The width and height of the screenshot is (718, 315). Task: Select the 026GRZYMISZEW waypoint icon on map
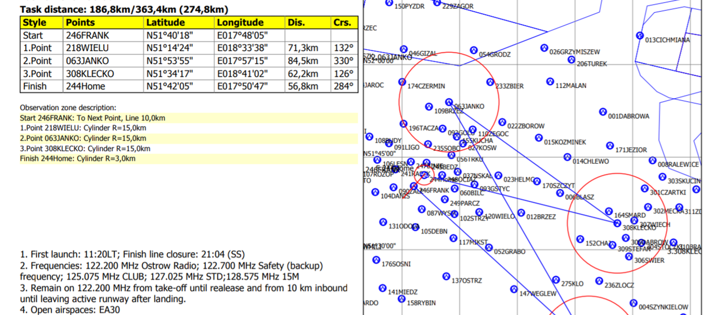pyautogui.click(x=544, y=48)
